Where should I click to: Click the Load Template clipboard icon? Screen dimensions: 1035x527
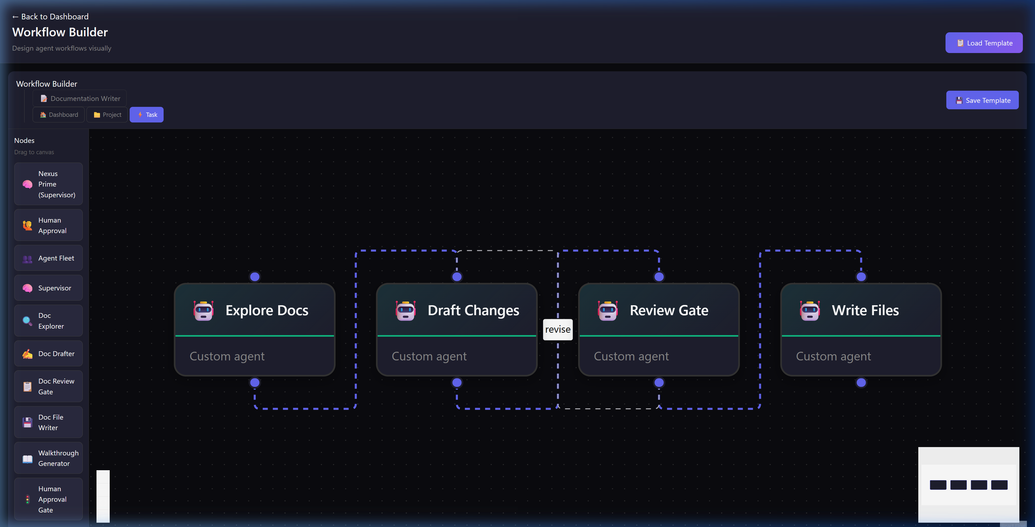click(960, 43)
